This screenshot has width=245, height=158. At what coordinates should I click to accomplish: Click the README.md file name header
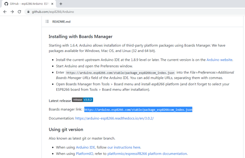(61, 21)
